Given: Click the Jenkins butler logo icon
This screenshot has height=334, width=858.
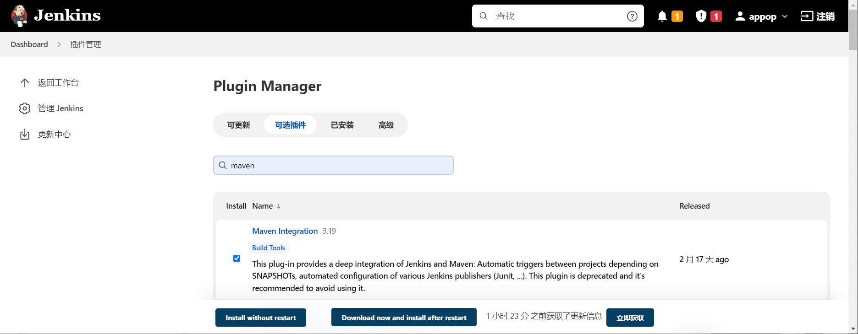Looking at the screenshot, I should (19, 16).
